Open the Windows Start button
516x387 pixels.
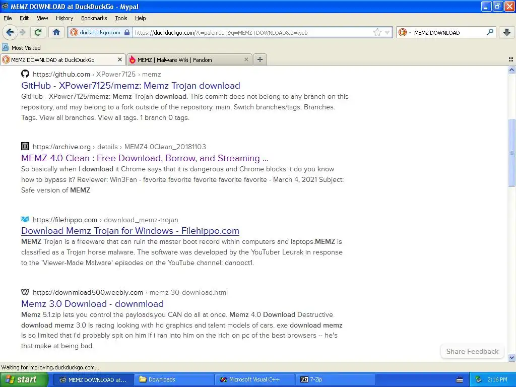(24, 379)
